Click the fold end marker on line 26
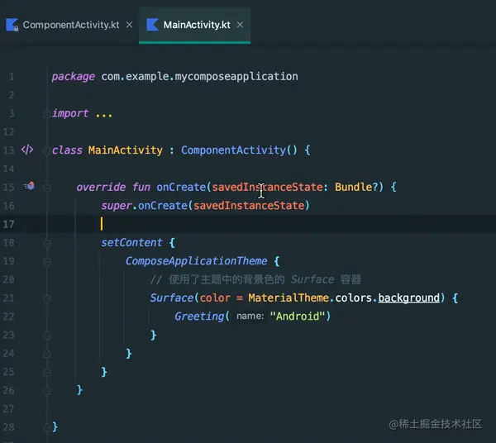496x443 pixels. (47, 391)
